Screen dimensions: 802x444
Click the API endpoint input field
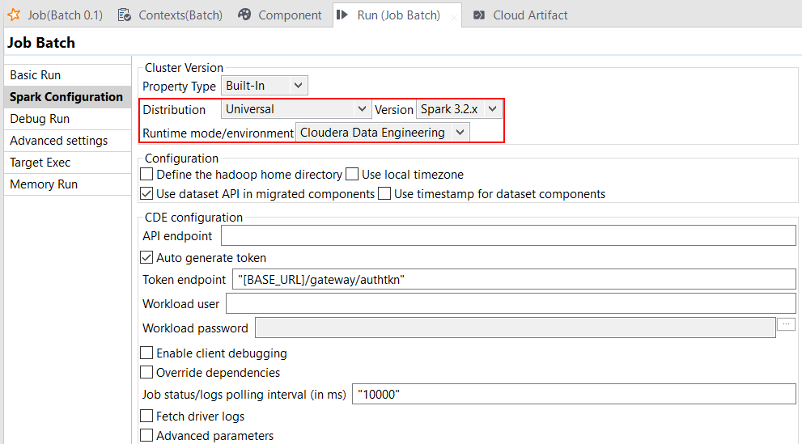pos(508,235)
